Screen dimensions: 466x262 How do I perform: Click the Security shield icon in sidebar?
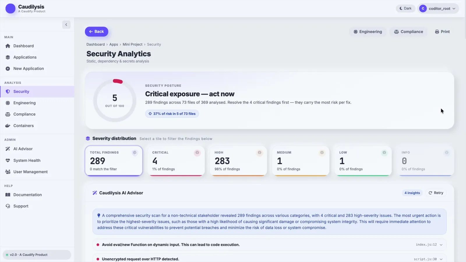(x=8, y=91)
